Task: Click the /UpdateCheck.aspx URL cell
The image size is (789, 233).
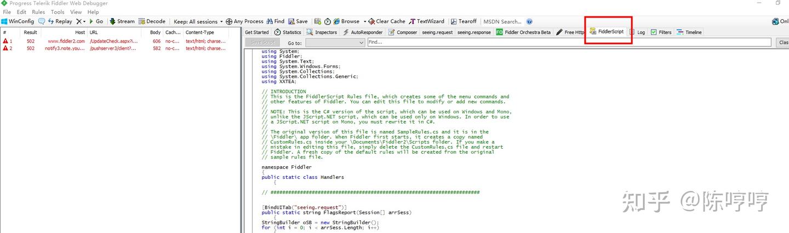Action: (113, 41)
